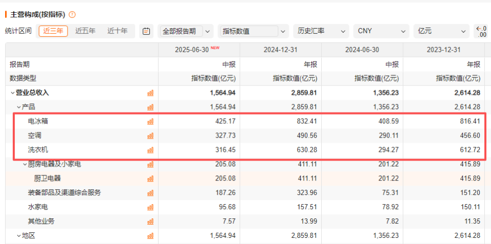Select the 近三年 time range
This screenshot has height=244, width=491.
pos(53,31)
